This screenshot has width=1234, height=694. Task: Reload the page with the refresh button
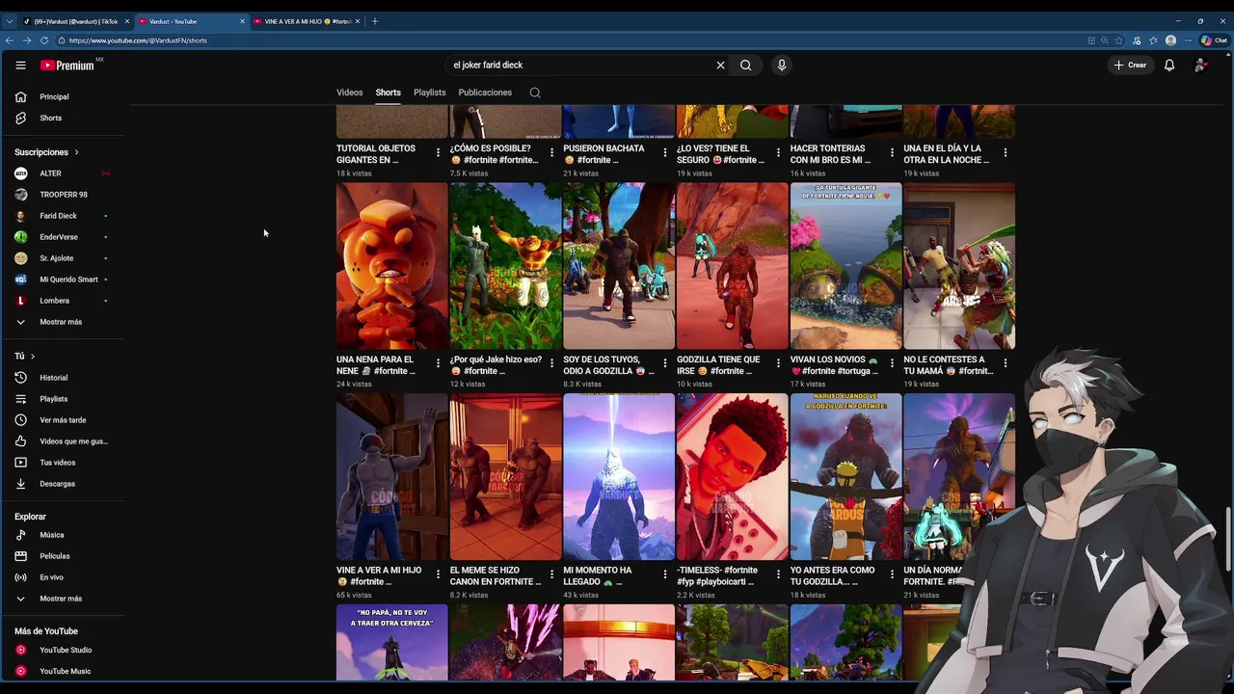point(43,40)
